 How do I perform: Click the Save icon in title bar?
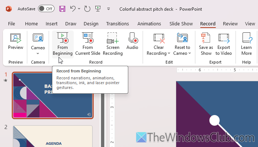point(62,8)
